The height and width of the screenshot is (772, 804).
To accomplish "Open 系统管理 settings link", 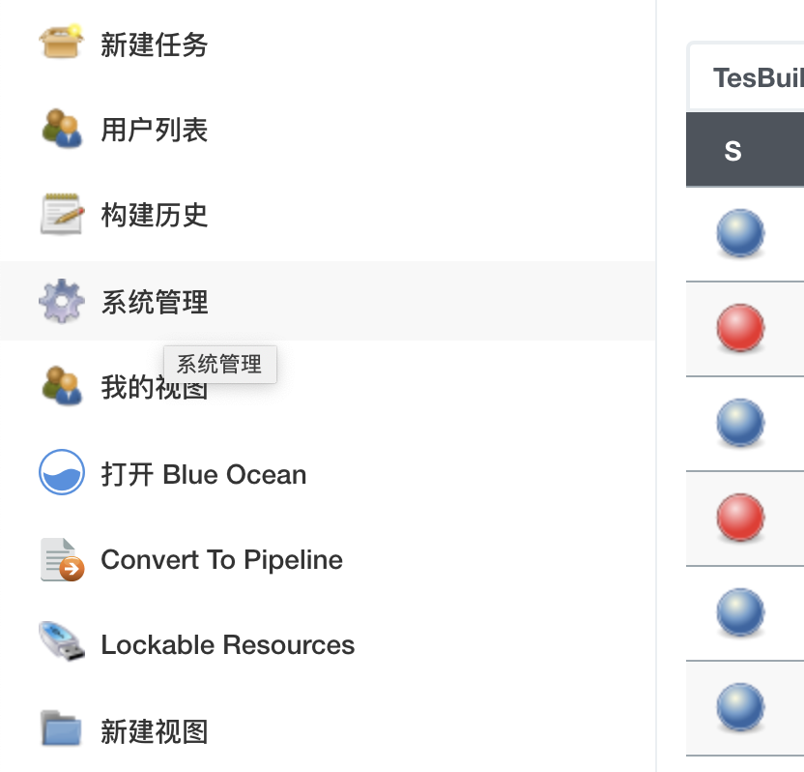I will (x=155, y=303).
